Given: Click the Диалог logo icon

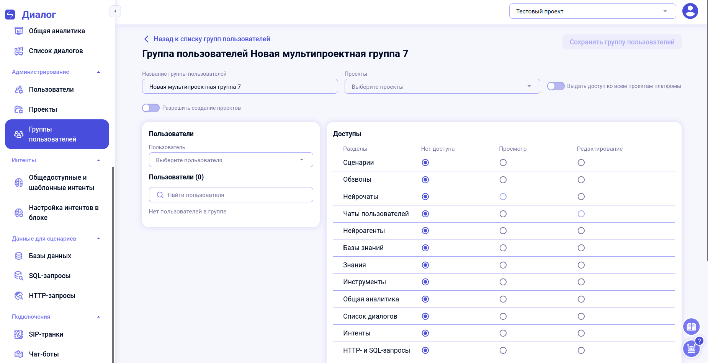Looking at the screenshot, I should coord(10,15).
